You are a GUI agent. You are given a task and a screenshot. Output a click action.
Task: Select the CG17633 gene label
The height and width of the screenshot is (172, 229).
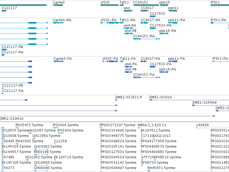coord(157,13)
